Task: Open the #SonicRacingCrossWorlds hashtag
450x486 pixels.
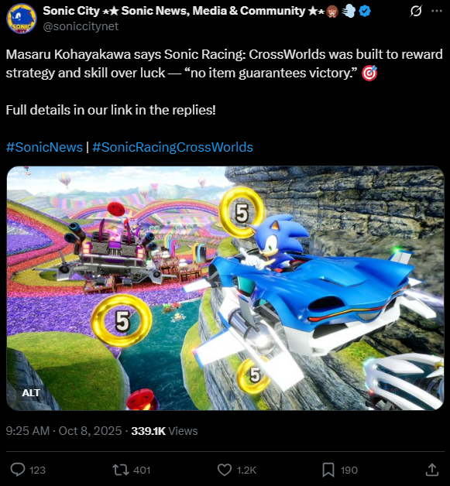Action: pyautogui.click(x=173, y=147)
